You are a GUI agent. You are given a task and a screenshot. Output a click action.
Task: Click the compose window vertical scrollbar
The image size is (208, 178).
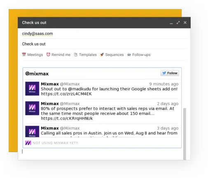click(185, 134)
